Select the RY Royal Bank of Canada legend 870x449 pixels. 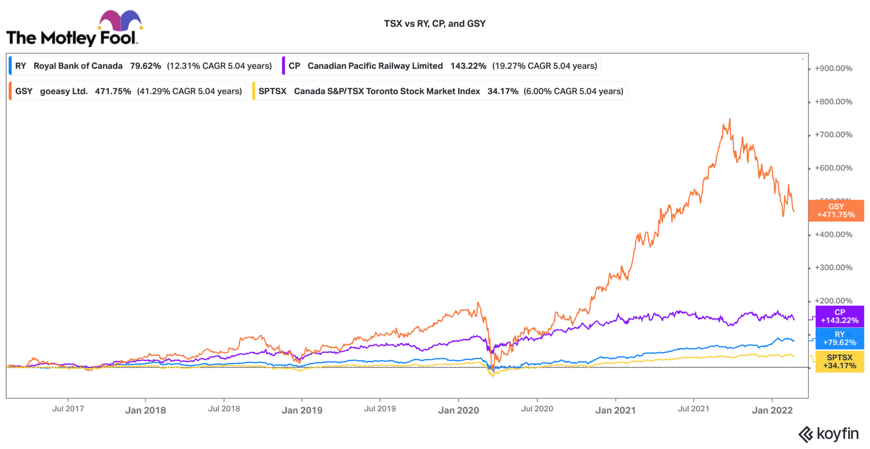(x=142, y=66)
